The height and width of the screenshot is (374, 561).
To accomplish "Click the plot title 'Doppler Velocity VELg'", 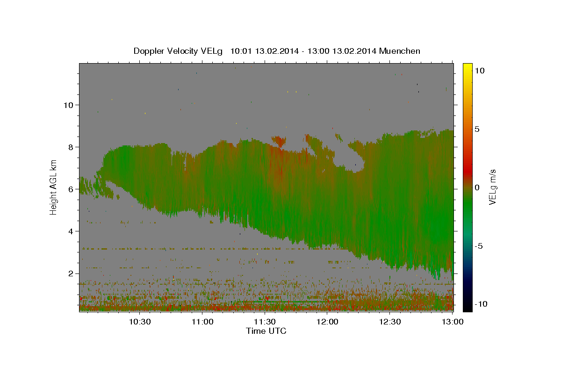I will click(x=179, y=51).
